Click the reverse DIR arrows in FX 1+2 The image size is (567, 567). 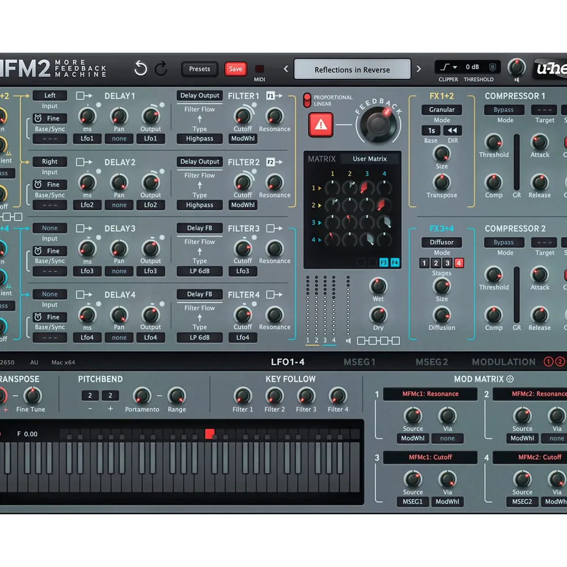pos(452,130)
